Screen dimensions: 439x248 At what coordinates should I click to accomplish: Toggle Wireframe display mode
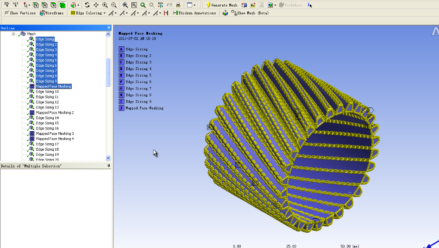(x=52, y=13)
